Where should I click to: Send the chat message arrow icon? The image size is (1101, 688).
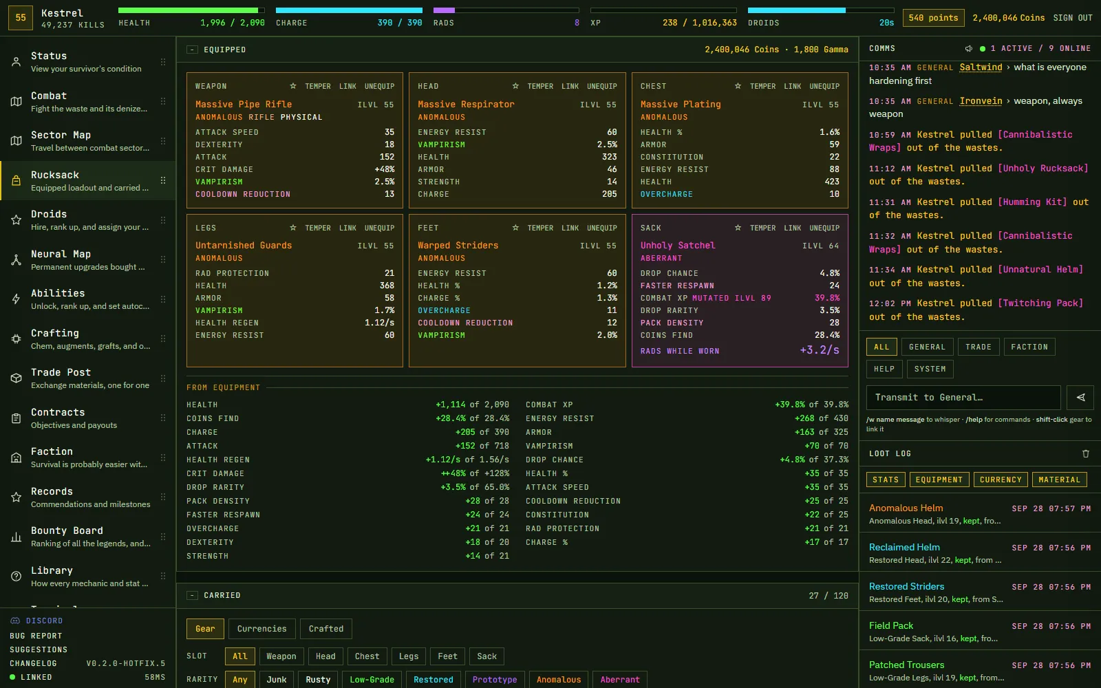(x=1080, y=398)
